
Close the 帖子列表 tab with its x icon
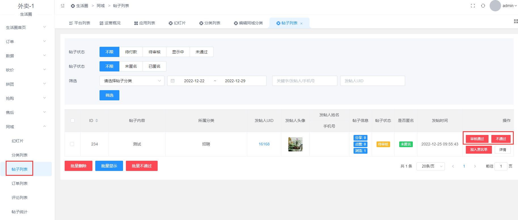coord(301,24)
